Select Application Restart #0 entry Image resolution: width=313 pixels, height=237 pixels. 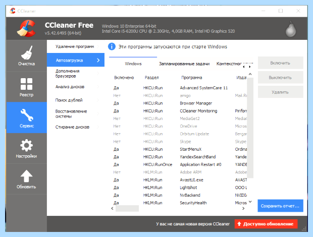[x=180, y=164]
